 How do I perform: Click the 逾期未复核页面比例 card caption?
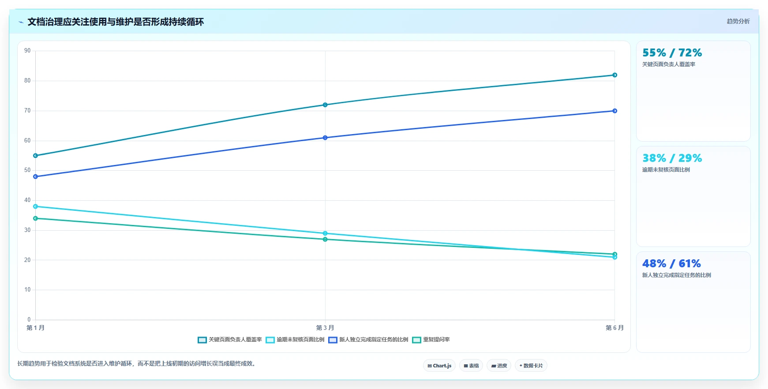pos(666,170)
